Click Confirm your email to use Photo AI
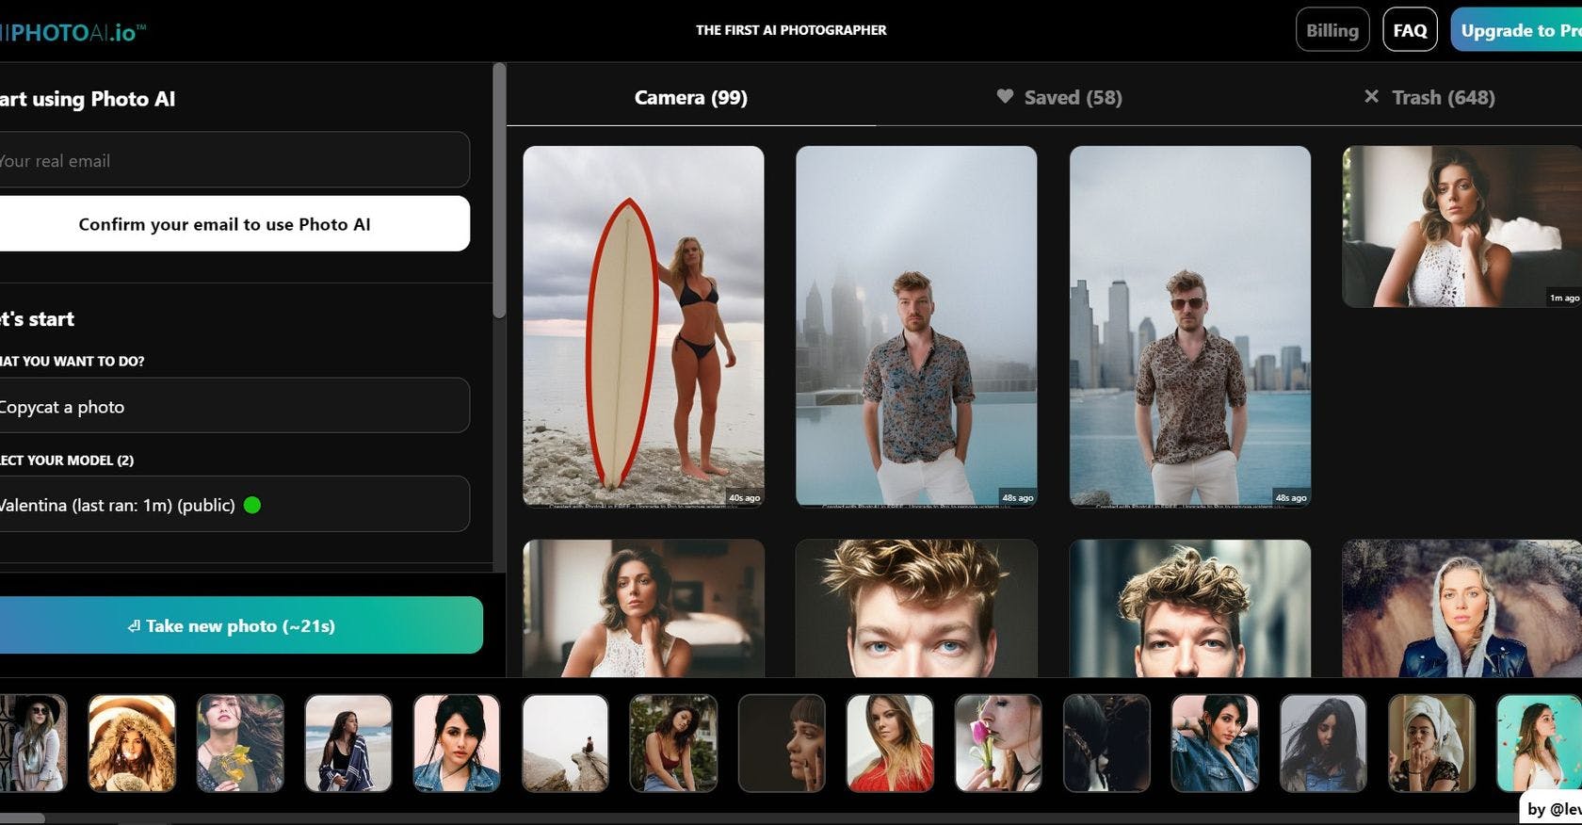 pos(225,224)
